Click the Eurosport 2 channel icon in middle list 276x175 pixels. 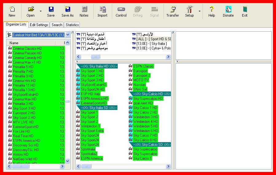130,75
